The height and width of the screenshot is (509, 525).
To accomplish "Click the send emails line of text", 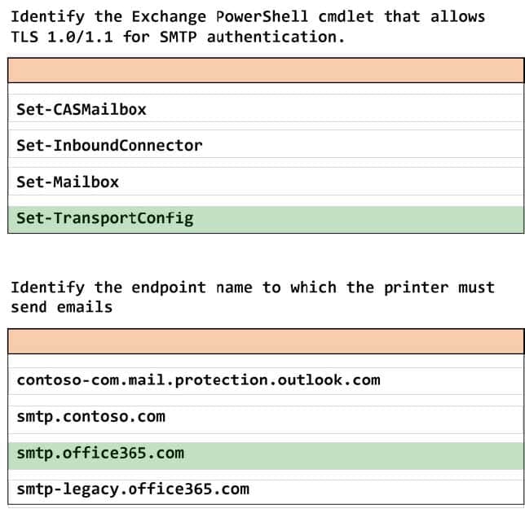I will (62, 307).
